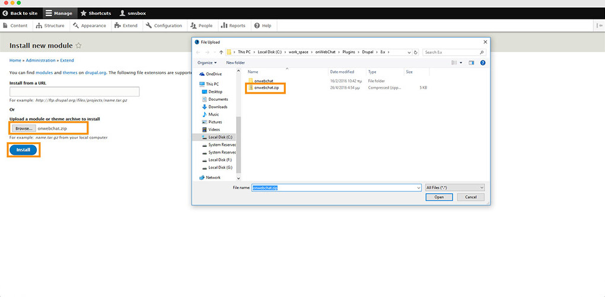Follow the Administration breadcrumb link
Viewport: 605px width, 297px height.
40,60
